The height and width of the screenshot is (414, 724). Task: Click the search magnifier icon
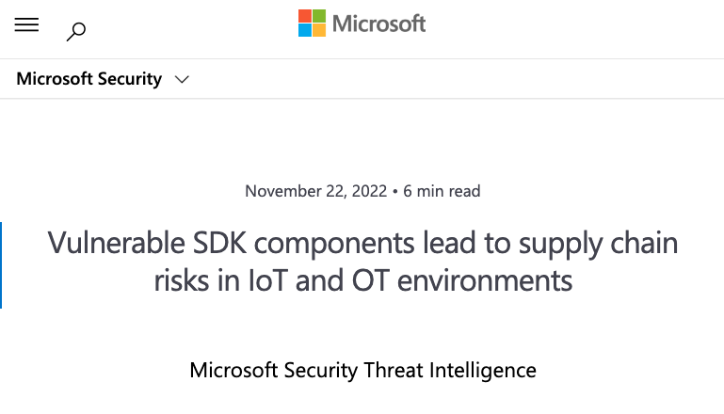point(76,31)
